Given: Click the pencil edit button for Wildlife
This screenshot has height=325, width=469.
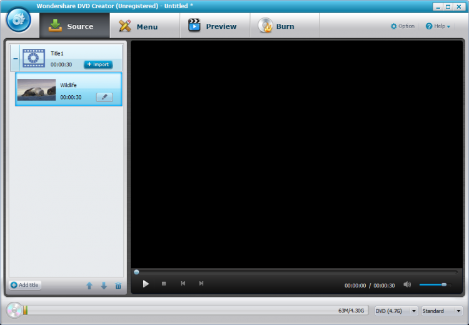Looking at the screenshot, I should coord(104,97).
